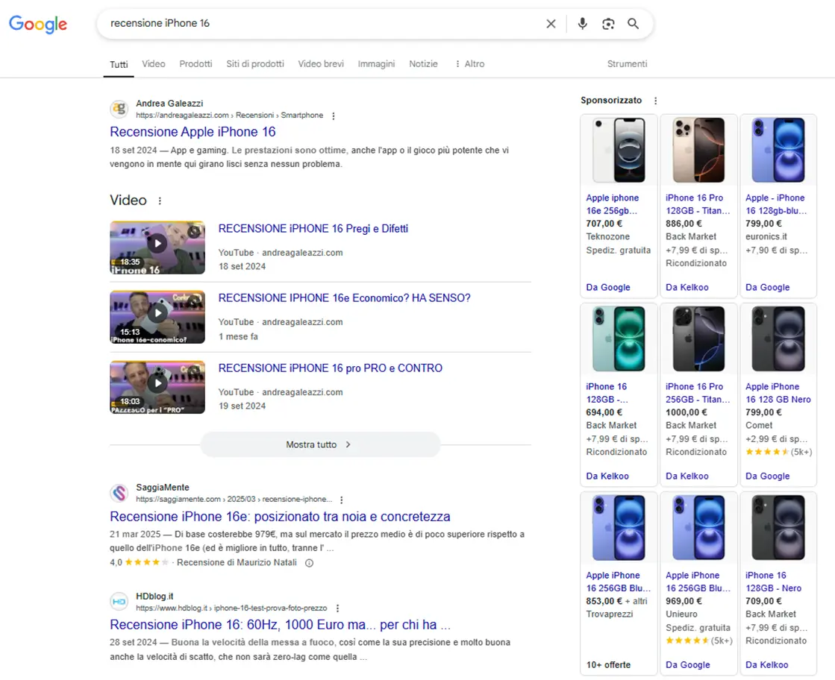Image resolution: width=835 pixels, height=680 pixels.
Task: Switch to the Prodotti tab
Action: pyautogui.click(x=196, y=64)
